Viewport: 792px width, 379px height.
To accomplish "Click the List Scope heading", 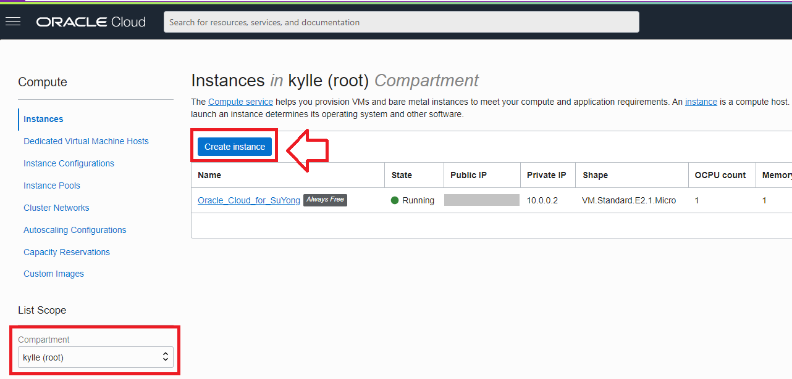I will 42,310.
